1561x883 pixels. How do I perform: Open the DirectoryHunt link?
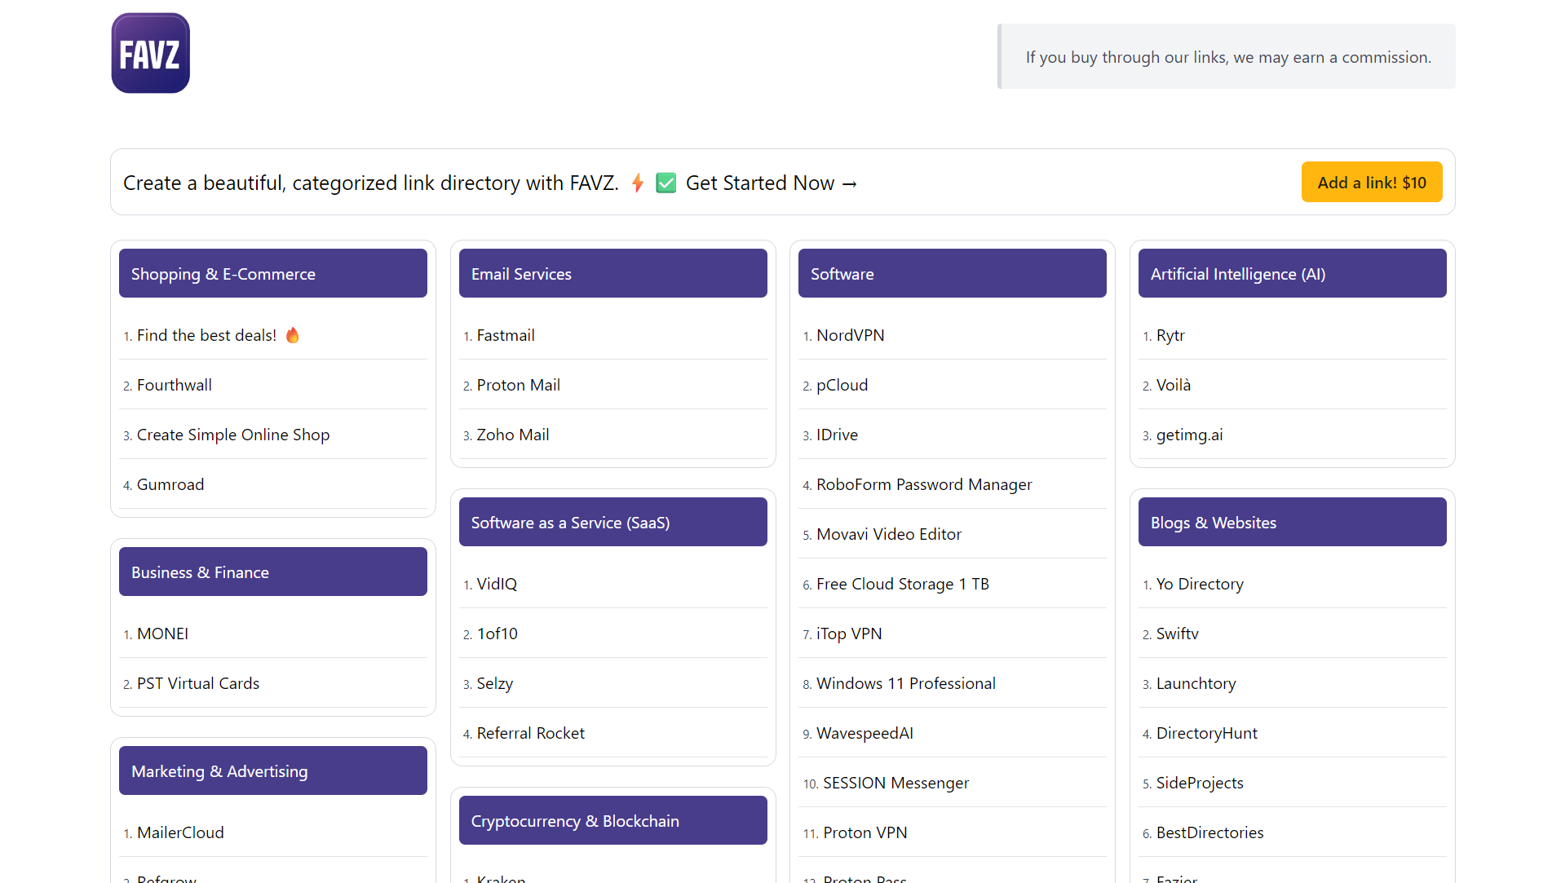pyautogui.click(x=1206, y=734)
